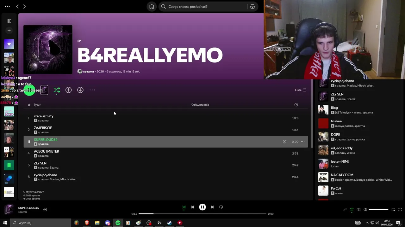Open SUPERLOUD34 title in now-playing bar

tap(28, 208)
